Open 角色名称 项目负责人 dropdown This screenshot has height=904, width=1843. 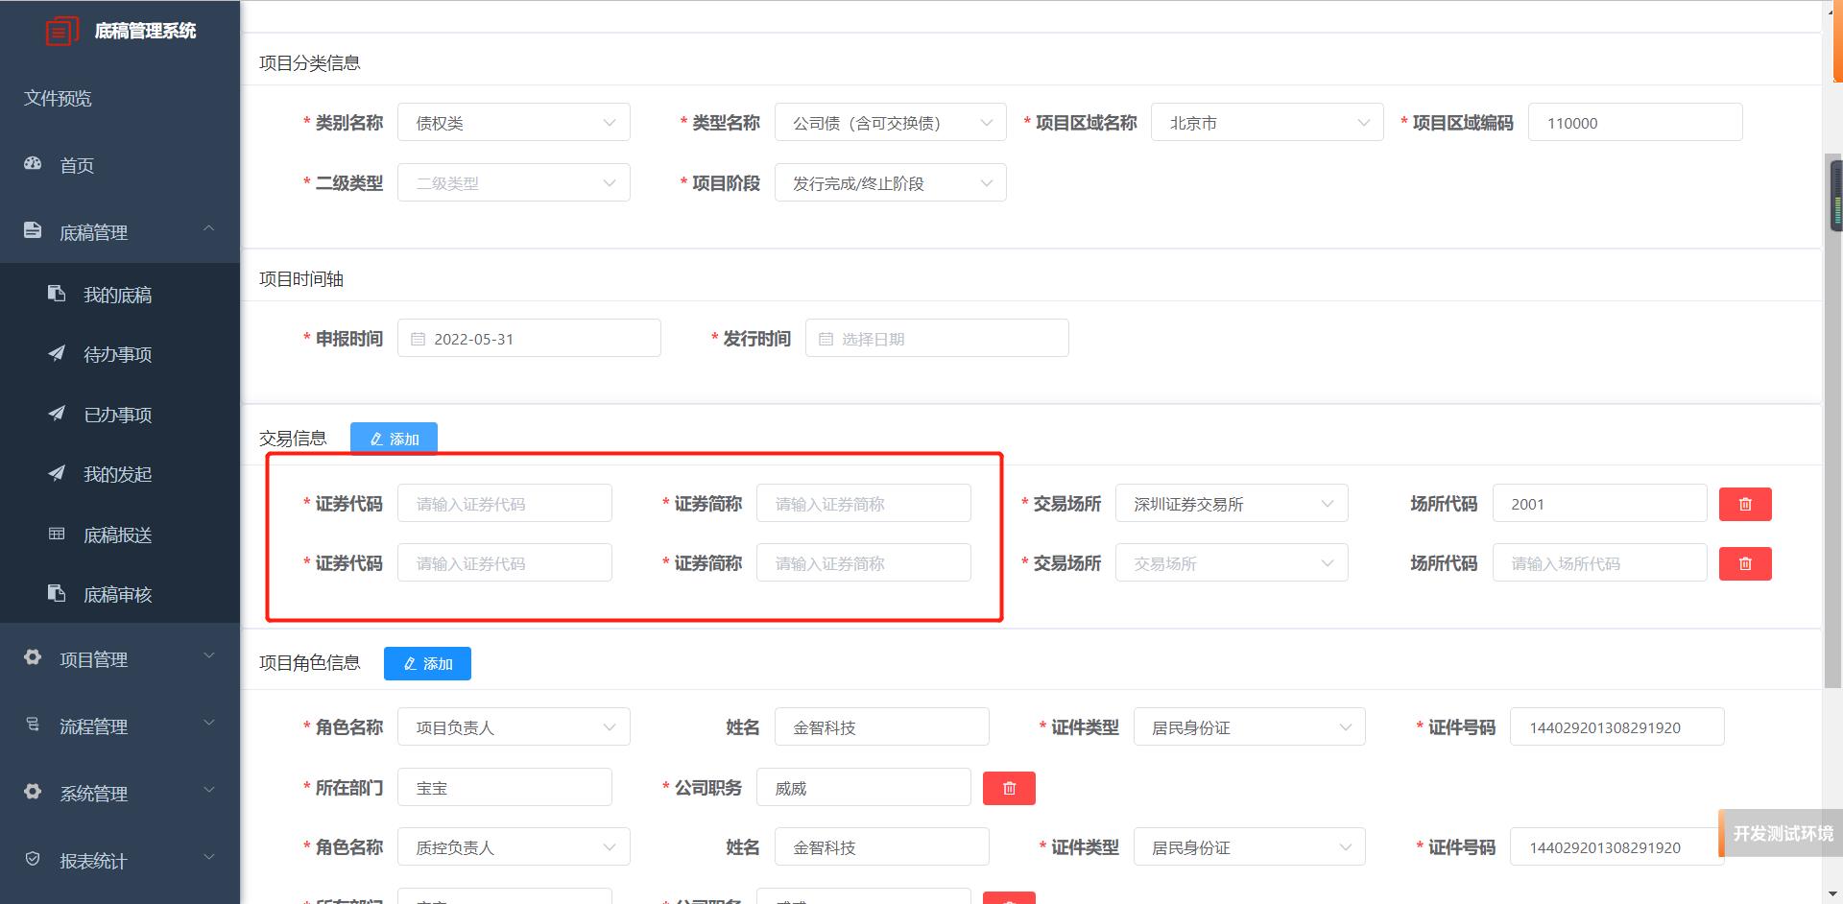[514, 727]
